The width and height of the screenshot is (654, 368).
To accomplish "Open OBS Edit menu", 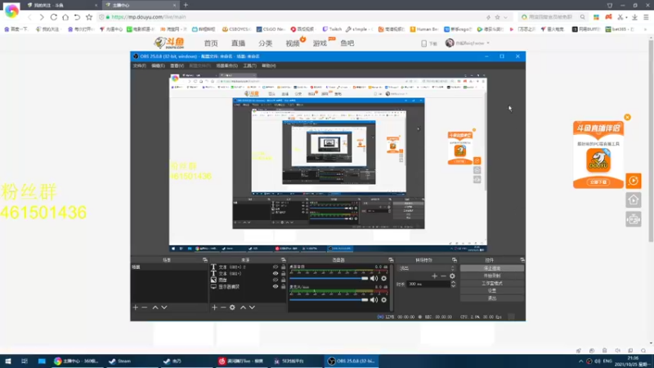I will 158,66.
